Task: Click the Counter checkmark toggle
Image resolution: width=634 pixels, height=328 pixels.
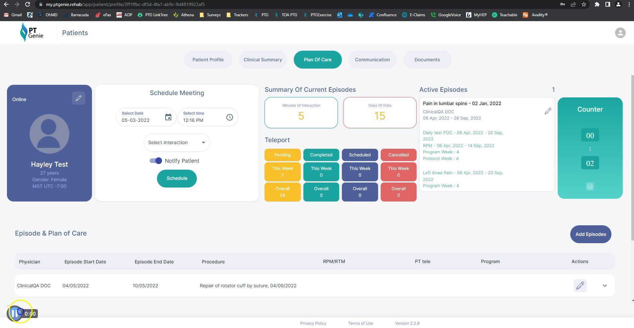Action: [590, 186]
